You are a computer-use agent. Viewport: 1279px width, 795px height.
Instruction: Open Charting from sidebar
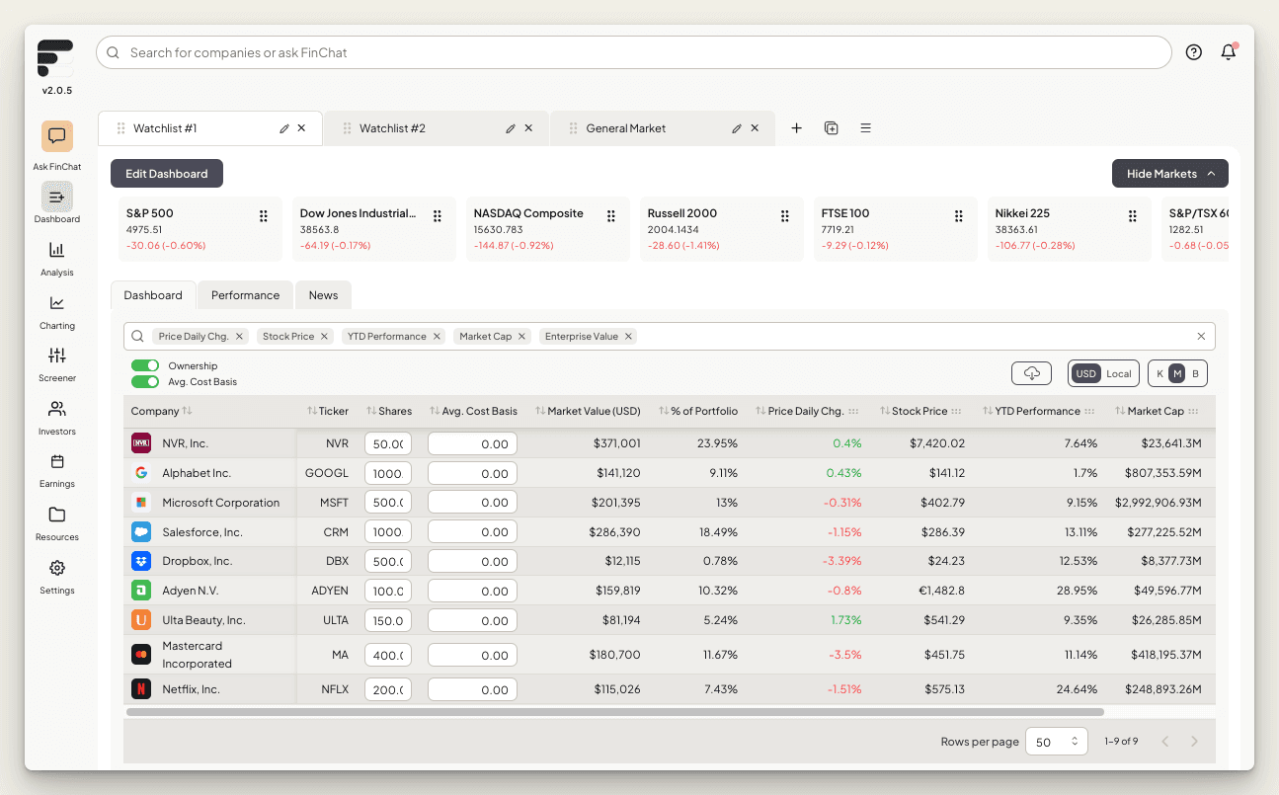[56, 303]
